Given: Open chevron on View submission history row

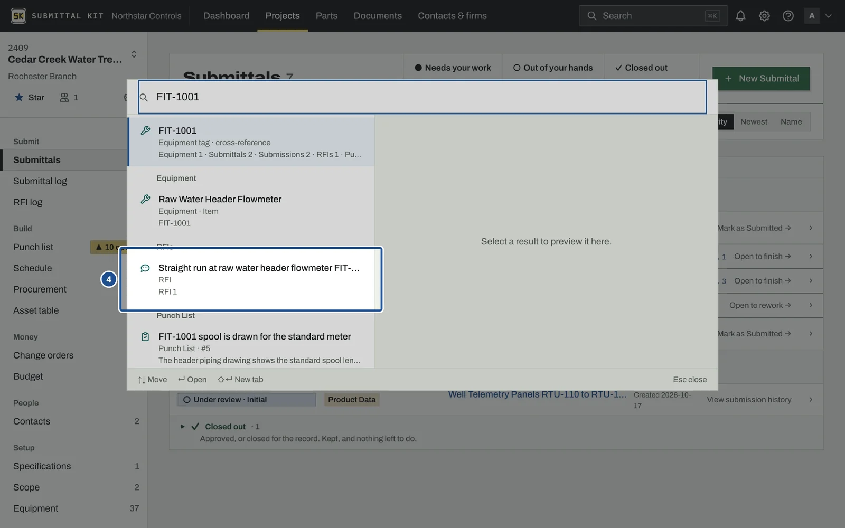Looking at the screenshot, I should [x=811, y=400].
